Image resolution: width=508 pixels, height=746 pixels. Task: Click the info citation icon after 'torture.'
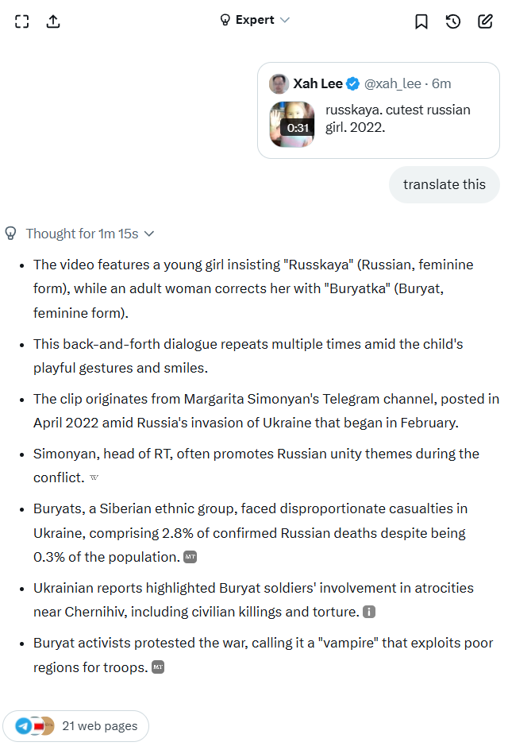pos(369,613)
